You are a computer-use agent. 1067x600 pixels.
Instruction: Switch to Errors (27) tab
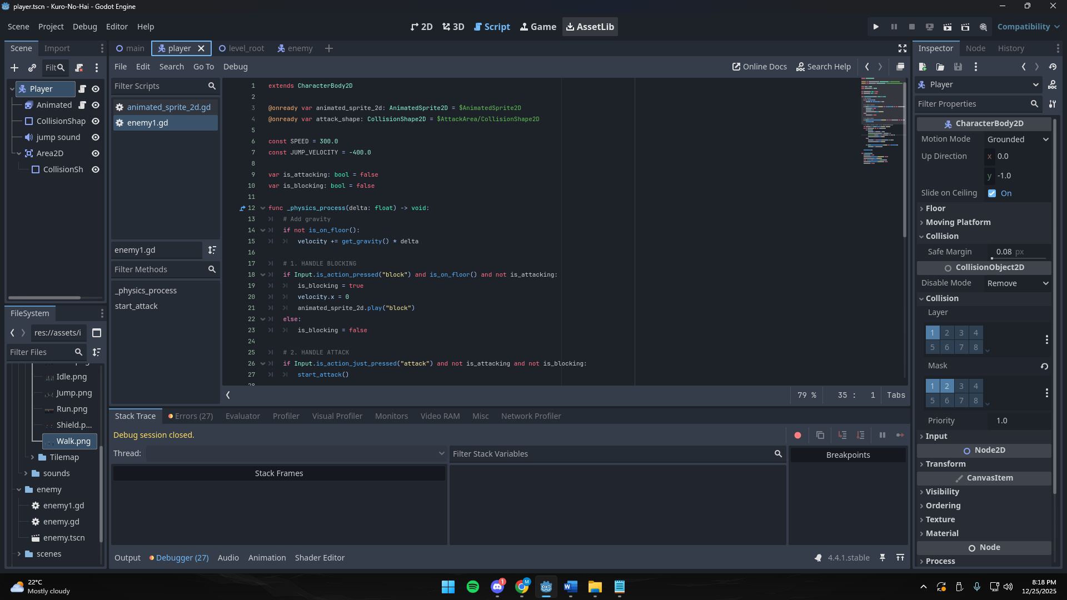pos(191,416)
